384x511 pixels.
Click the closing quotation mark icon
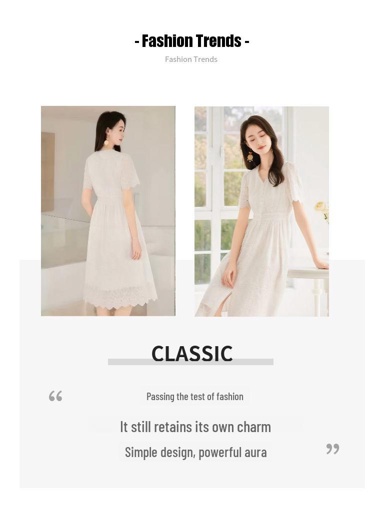coord(332,449)
